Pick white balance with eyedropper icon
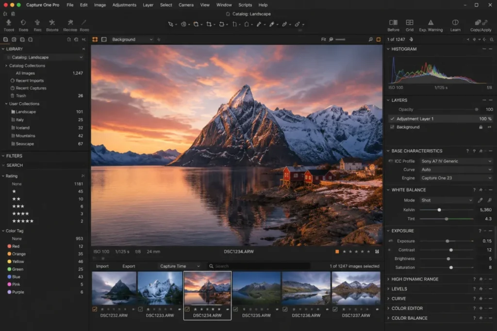 (480, 200)
